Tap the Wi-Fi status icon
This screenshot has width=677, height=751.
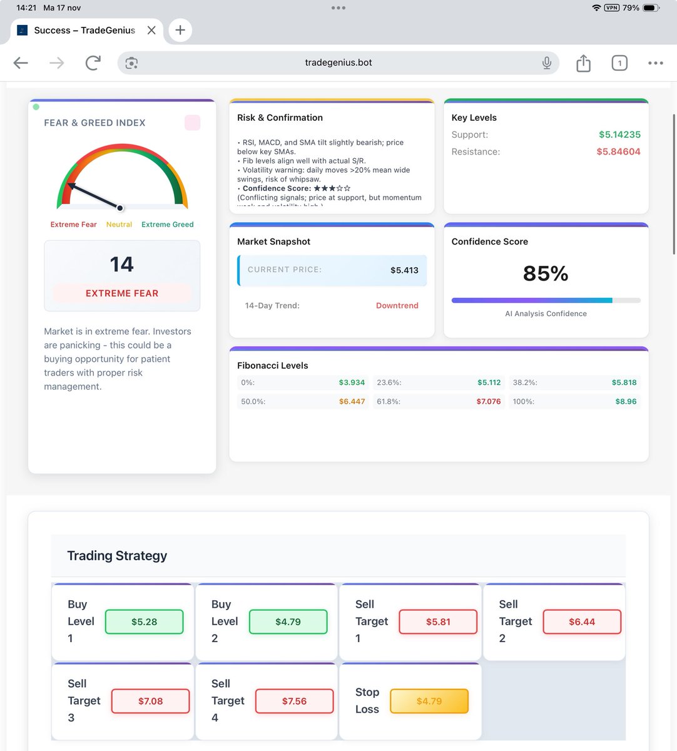pos(596,8)
